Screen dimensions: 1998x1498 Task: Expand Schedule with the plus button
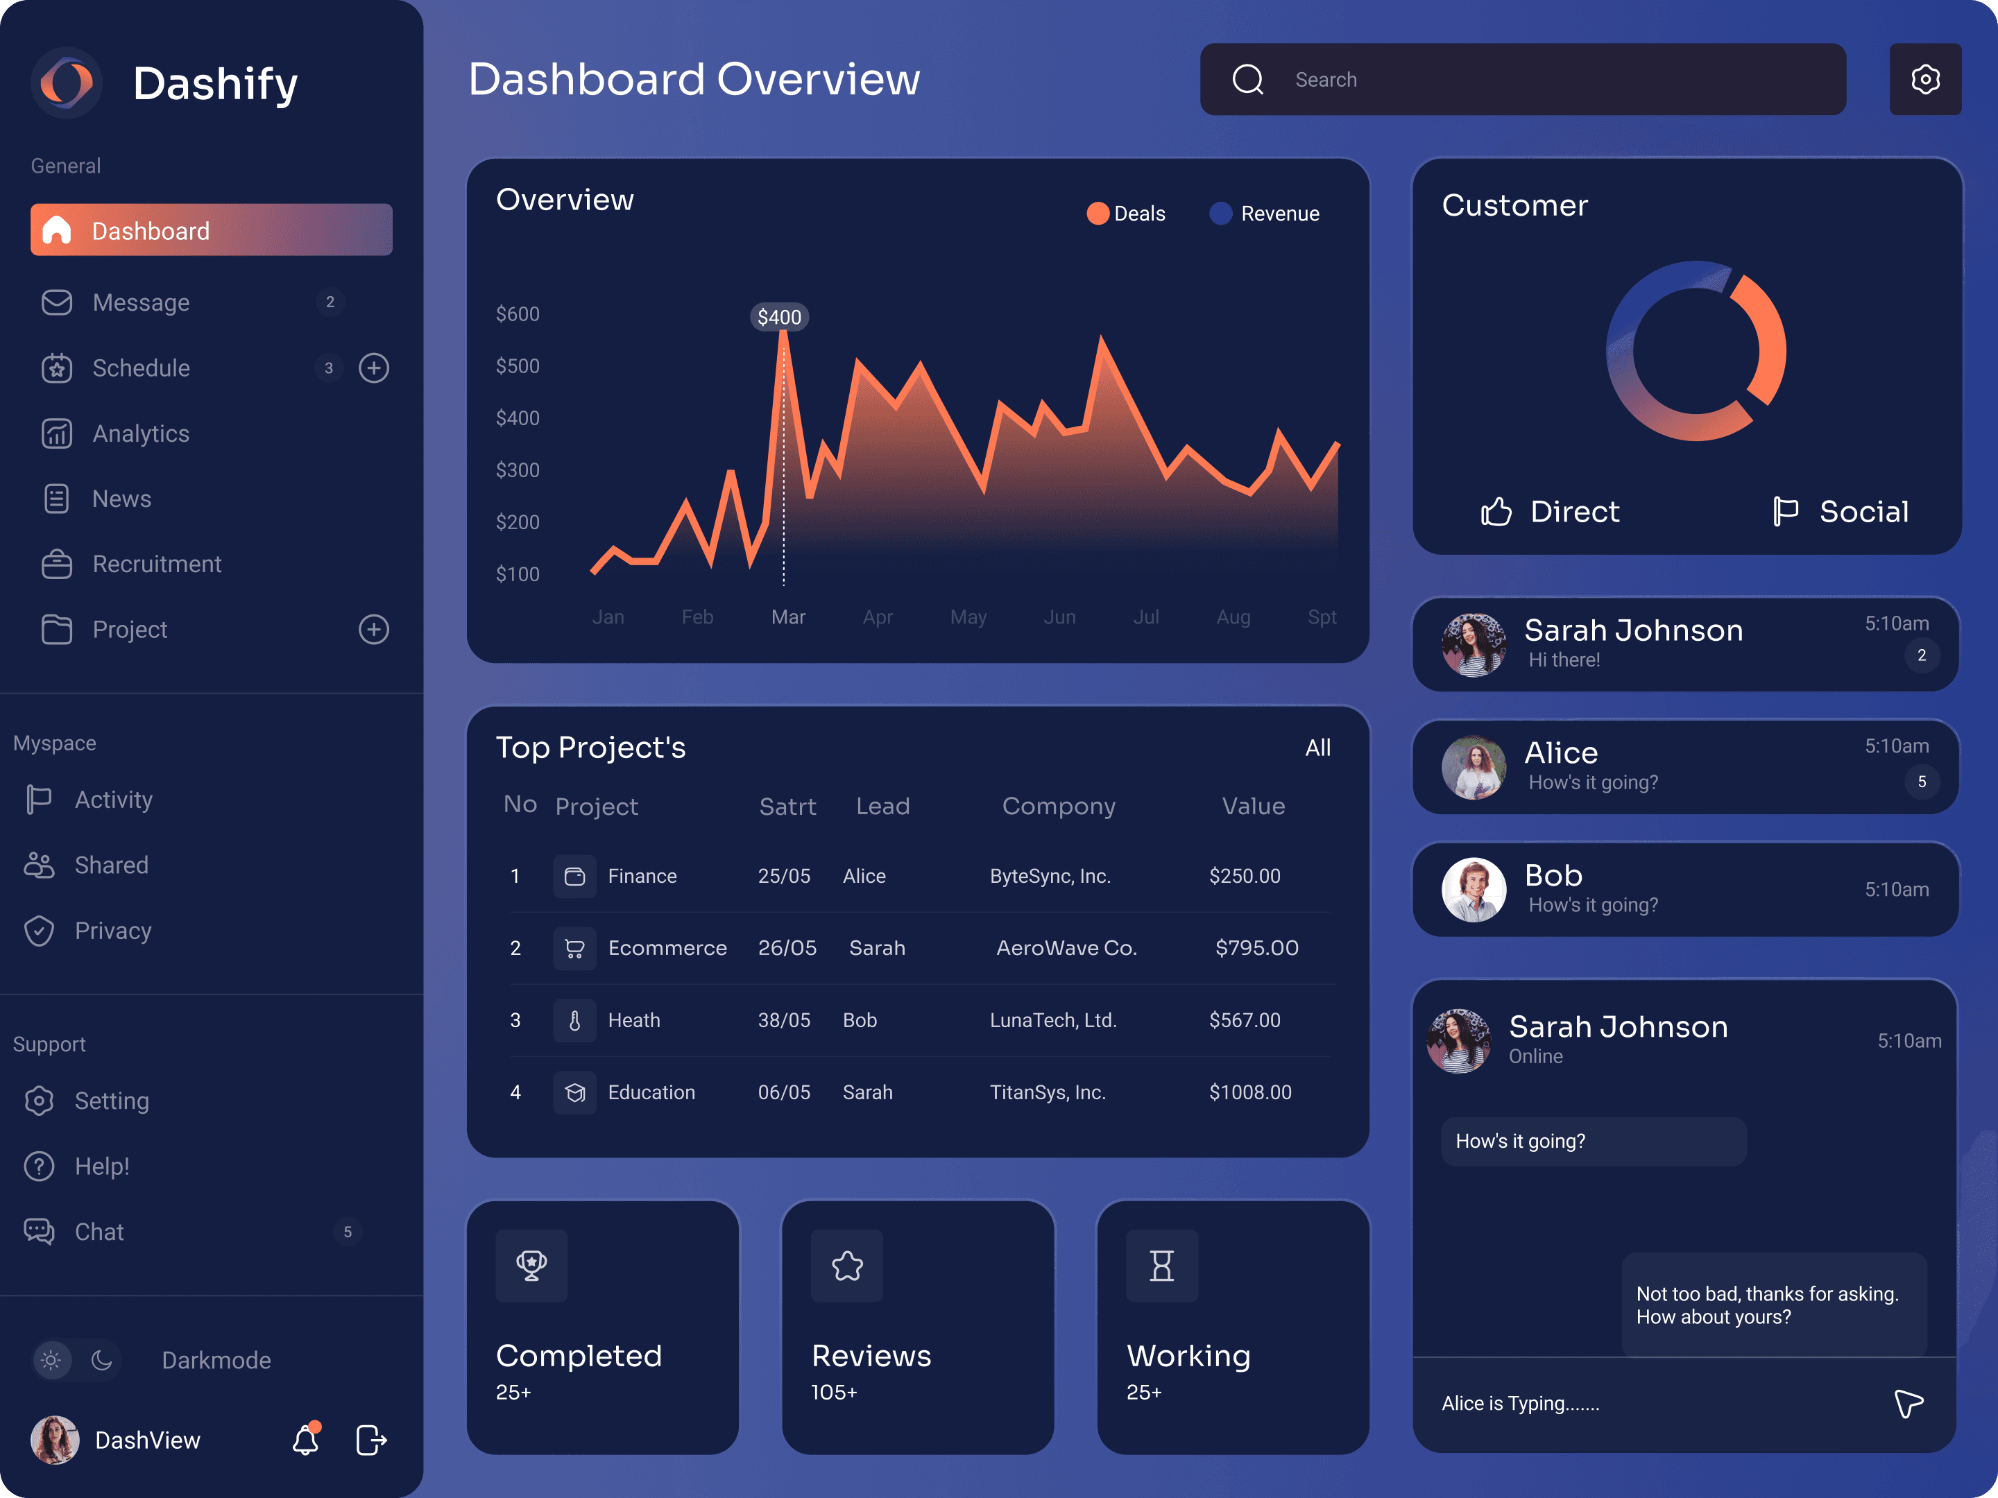374,368
